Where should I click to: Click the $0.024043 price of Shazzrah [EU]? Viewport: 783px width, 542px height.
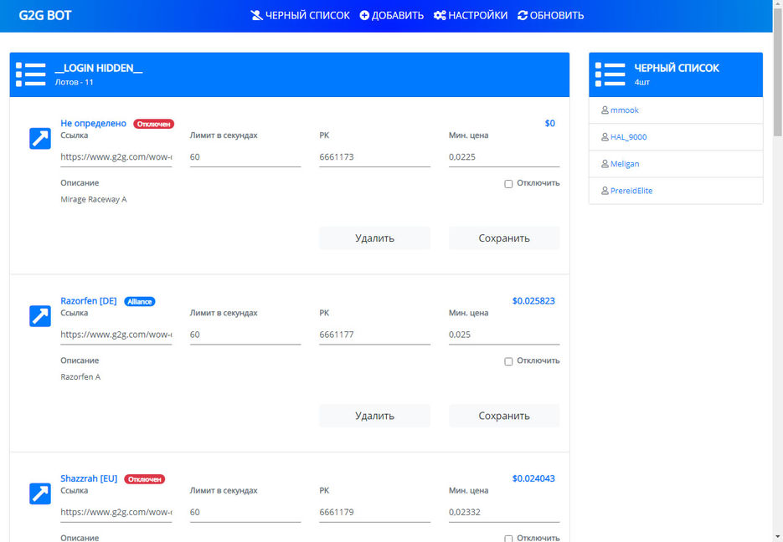533,478
